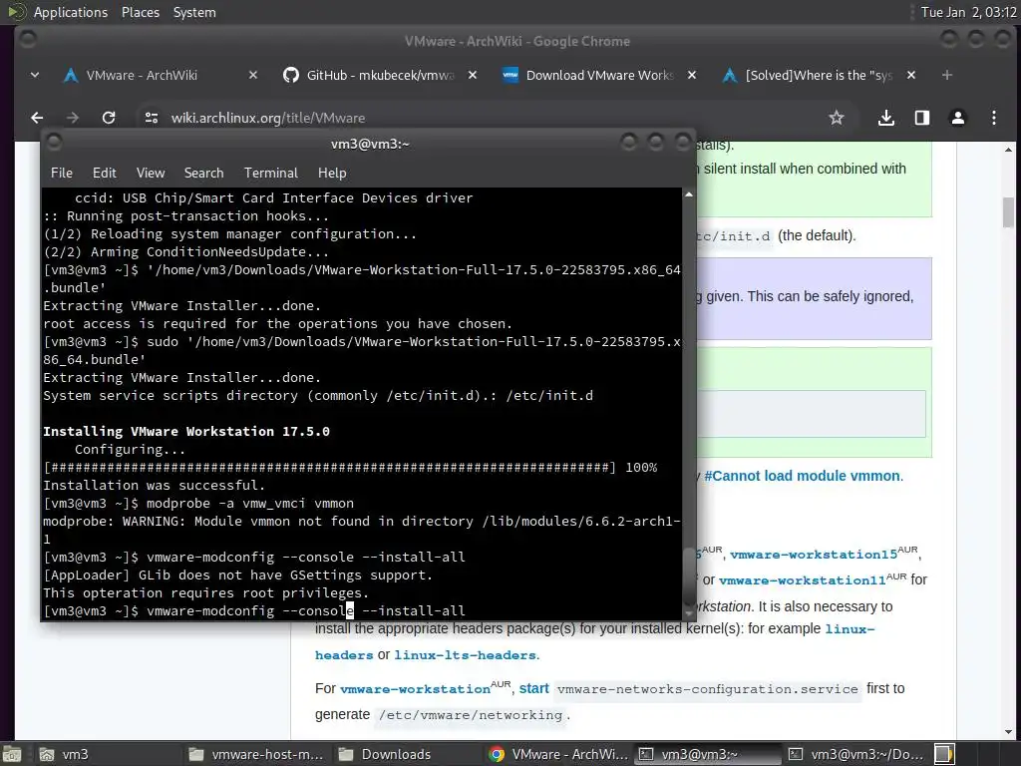Switch to GitHub mkubecek/vmware tab

click(380, 75)
